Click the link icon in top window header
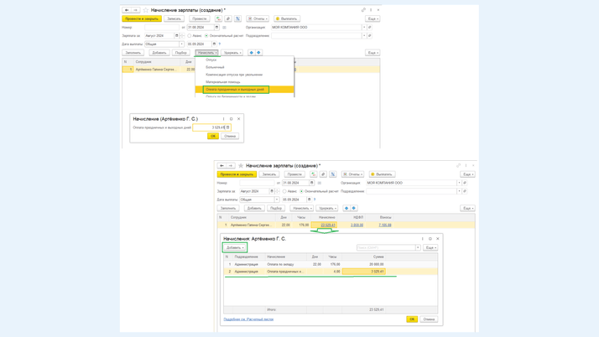599x337 pixels. (363, 10)
